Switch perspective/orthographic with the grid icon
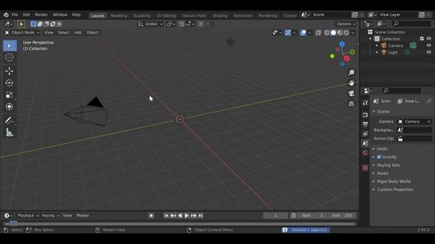 351,104
